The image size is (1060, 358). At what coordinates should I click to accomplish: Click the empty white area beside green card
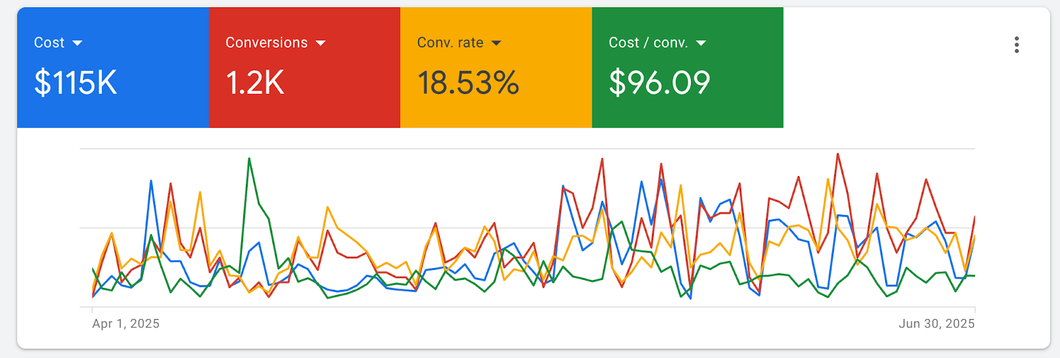(888, 66)
